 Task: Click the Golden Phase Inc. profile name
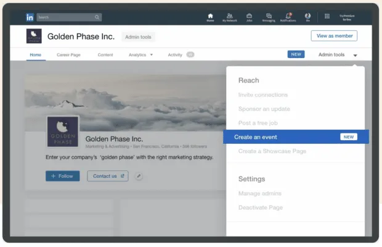pos(114,139)
